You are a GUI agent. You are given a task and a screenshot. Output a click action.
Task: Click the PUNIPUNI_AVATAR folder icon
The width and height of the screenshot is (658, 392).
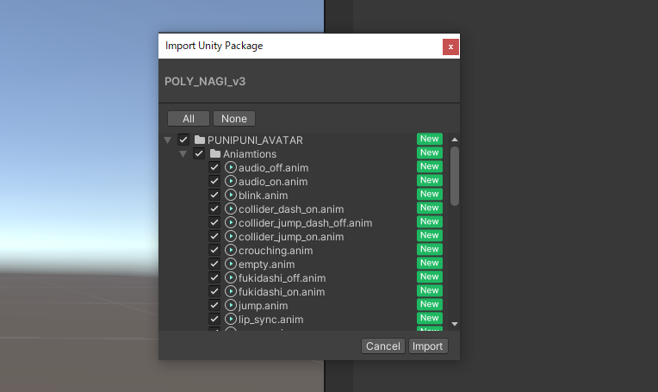200,140
